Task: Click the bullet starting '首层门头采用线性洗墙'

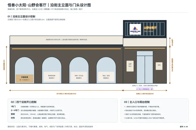Action: click(143, 114)
